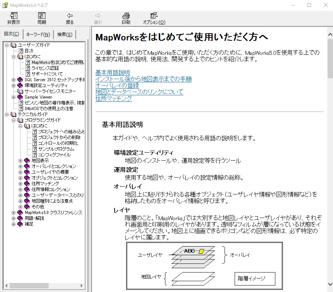Click the MapWorks5.0 help title bar icon
The width and height of the screenshot is (333, 292).
tap(5, 5)
